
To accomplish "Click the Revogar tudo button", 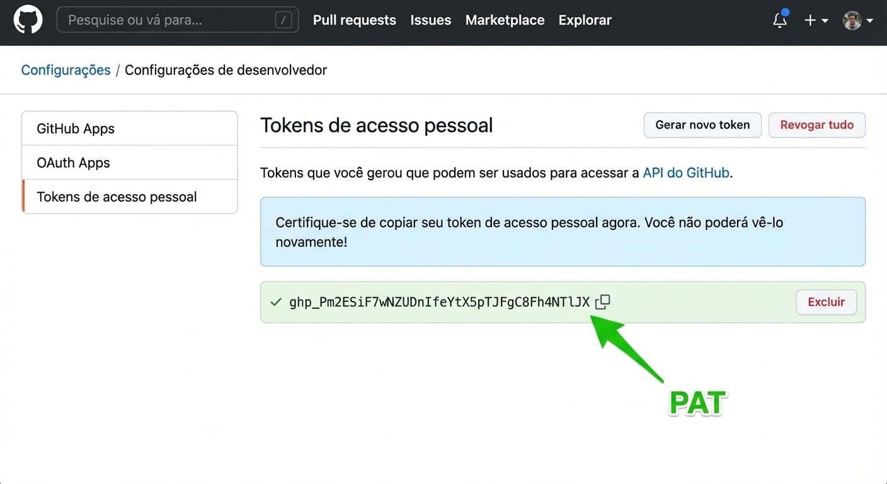I will coord(817,125).
